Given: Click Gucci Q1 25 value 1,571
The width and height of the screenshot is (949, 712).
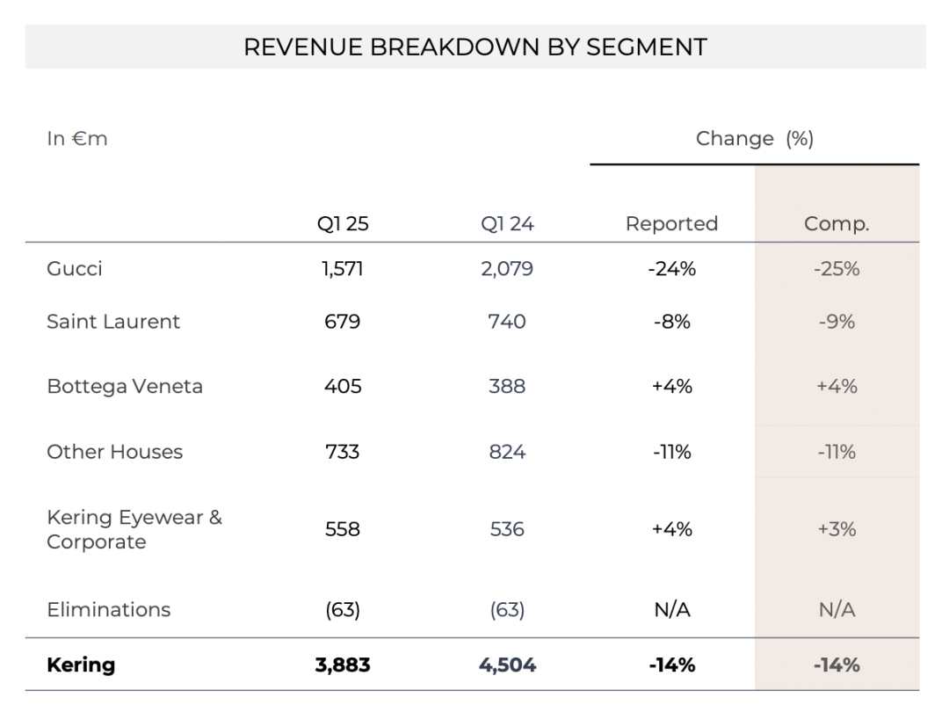Looking at the screenshot, I should (343, 268).
